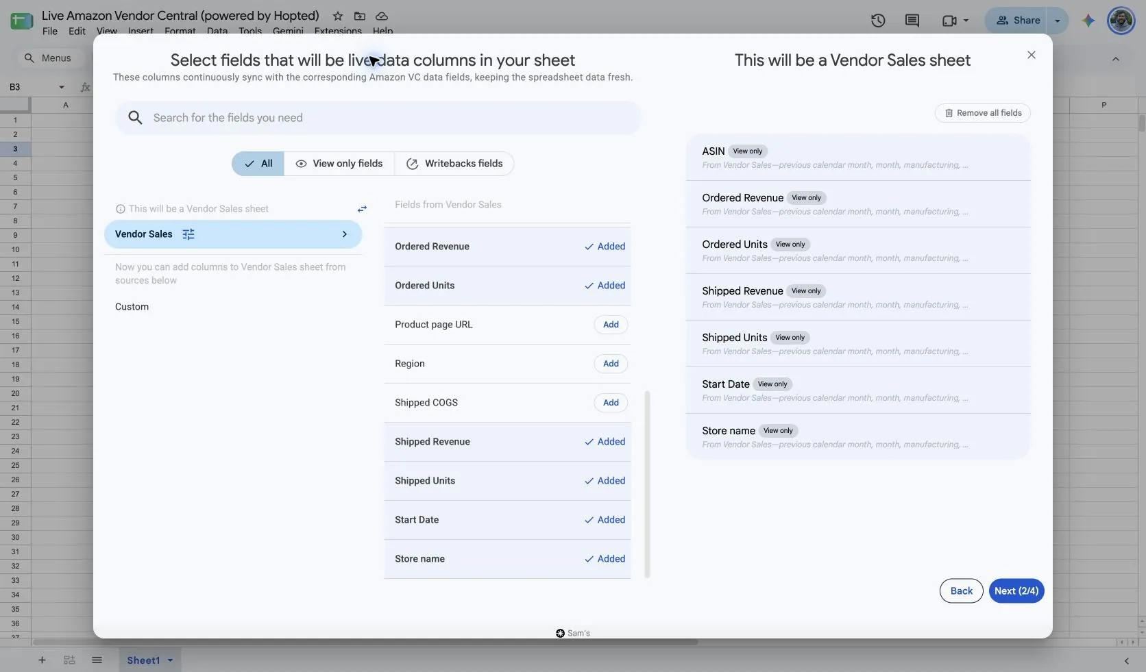Open the Edit menu

(x=77, y=31)
